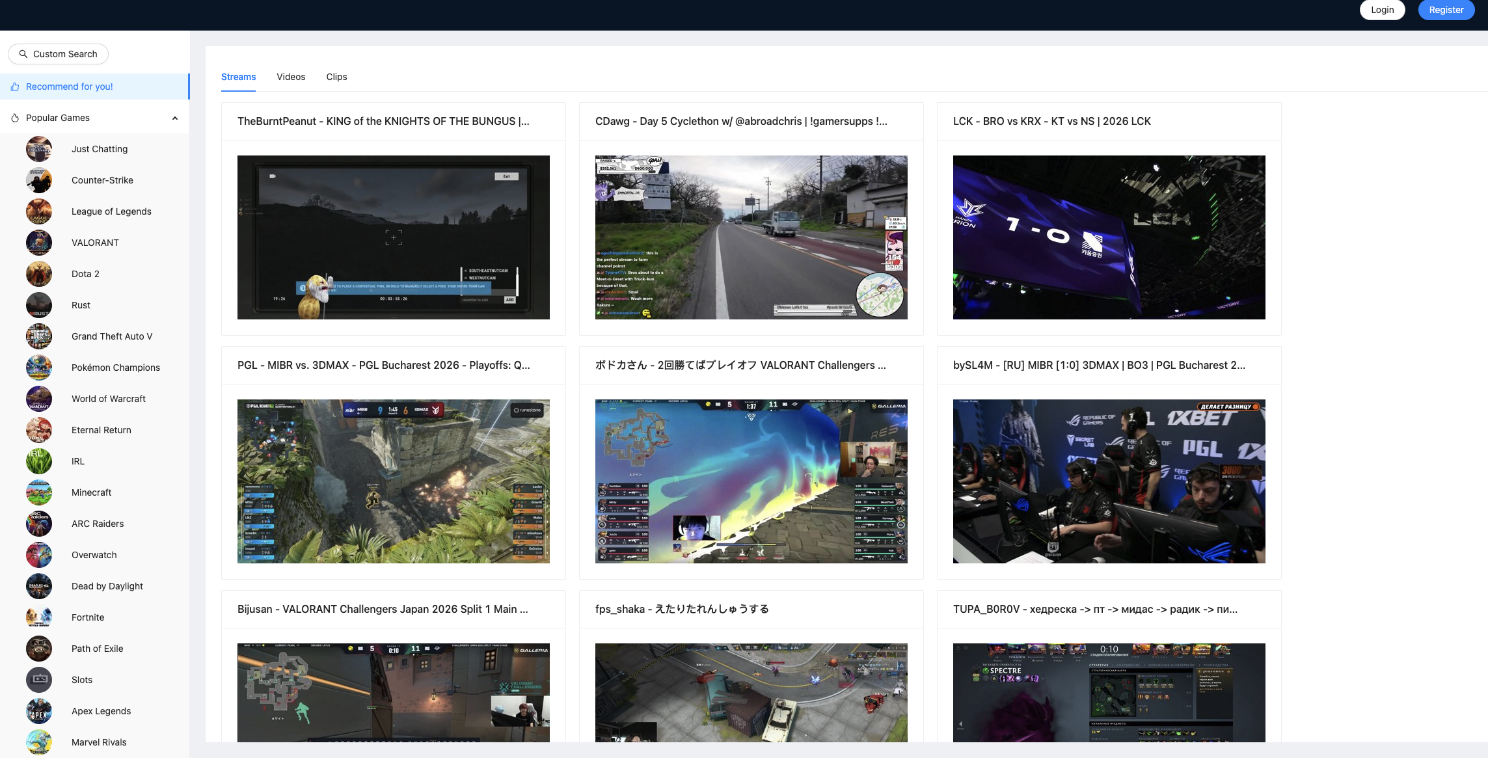Open the Clips tab
The image size is (1488, 780).
(x=336, y=77)
